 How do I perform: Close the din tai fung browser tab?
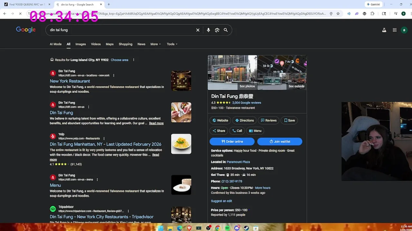(x=101, y=4)
